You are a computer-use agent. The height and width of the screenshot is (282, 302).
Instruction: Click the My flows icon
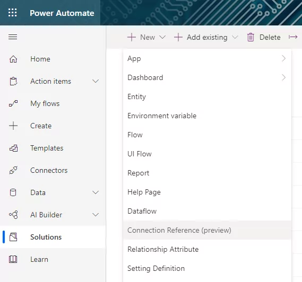13,103
